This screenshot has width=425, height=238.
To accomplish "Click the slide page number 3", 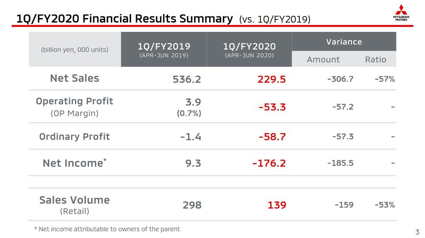I will tap(417, 232).
